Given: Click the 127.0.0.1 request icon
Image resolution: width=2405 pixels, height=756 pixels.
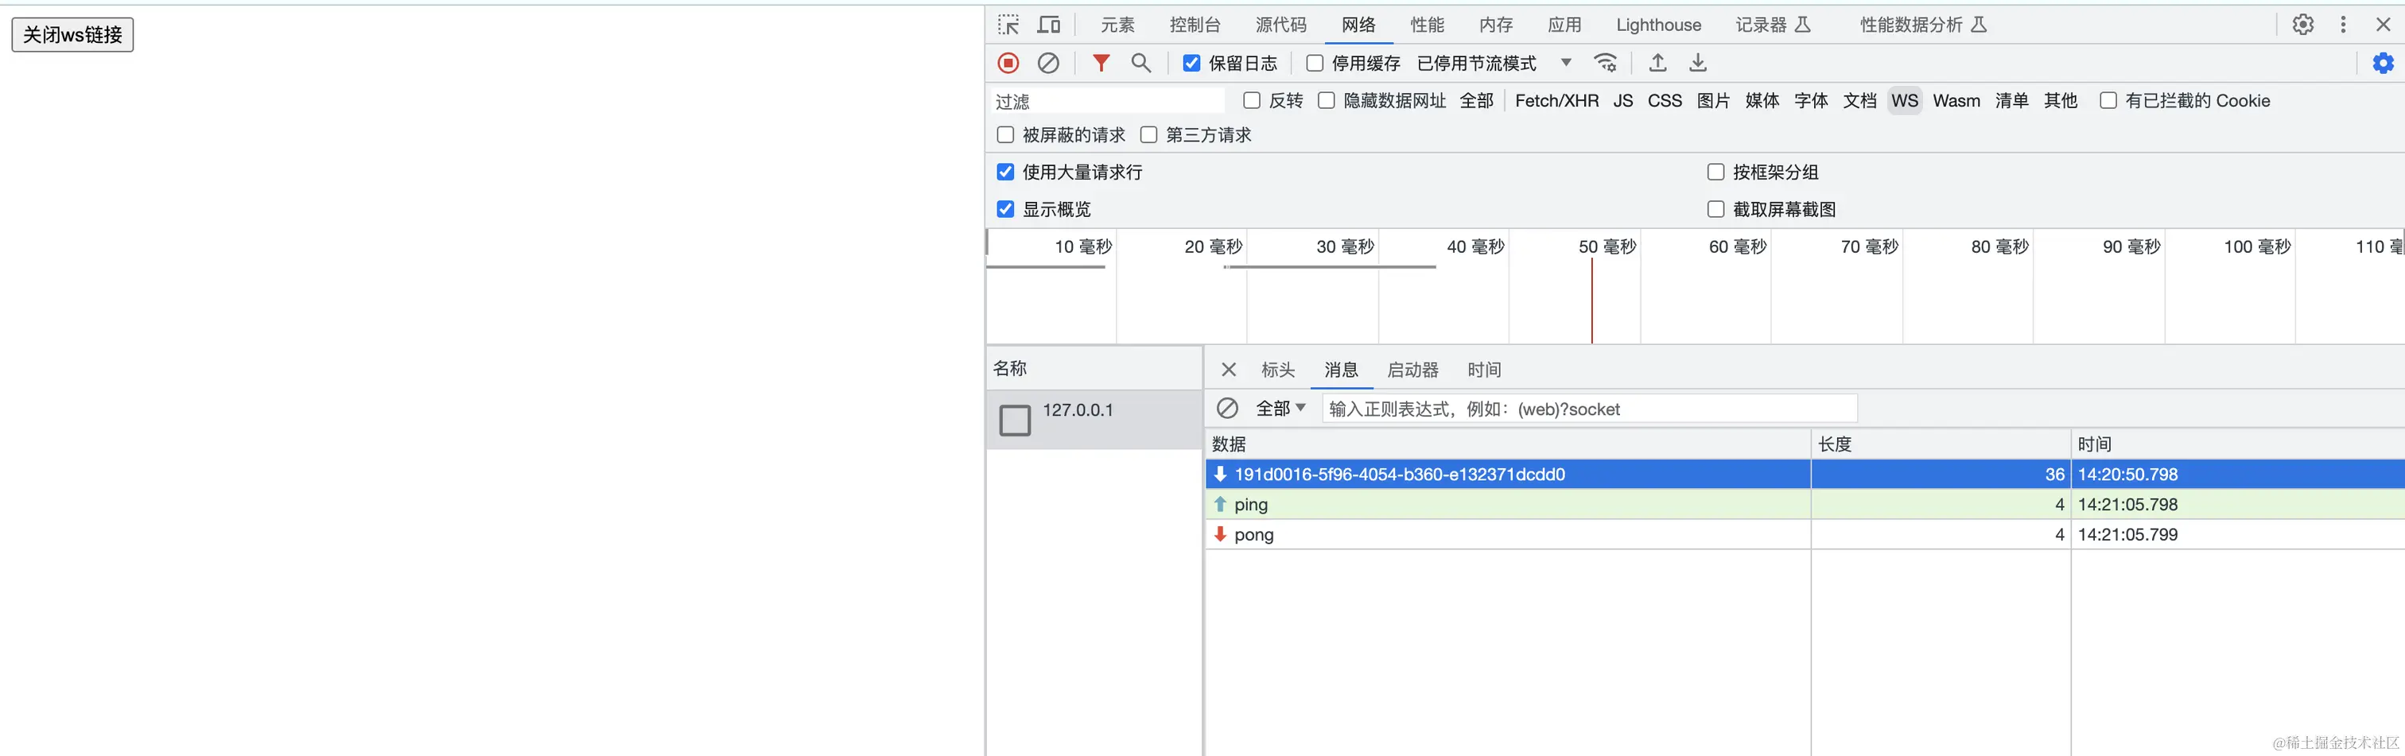Looking at the screenshot, I should tap(1015, 420).
